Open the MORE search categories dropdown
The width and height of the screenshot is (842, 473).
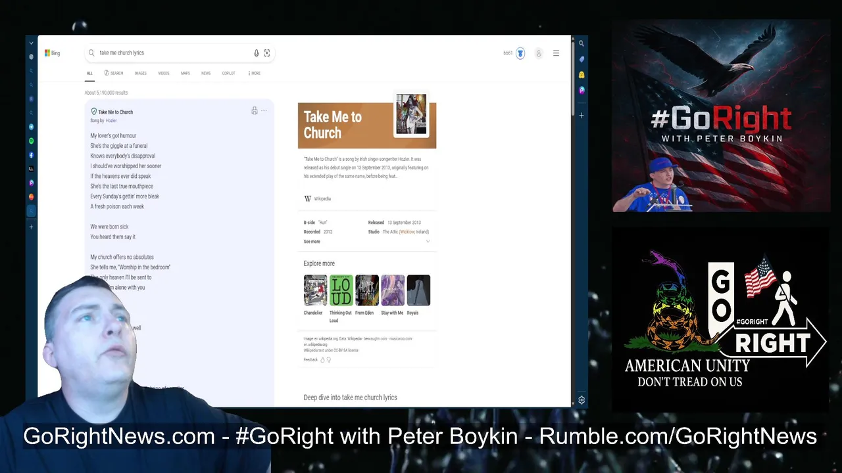pos(254,73)
